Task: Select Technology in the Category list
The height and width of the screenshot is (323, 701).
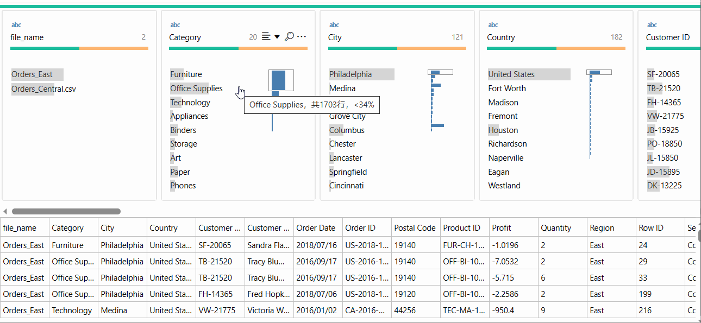Action: point(190,103)
